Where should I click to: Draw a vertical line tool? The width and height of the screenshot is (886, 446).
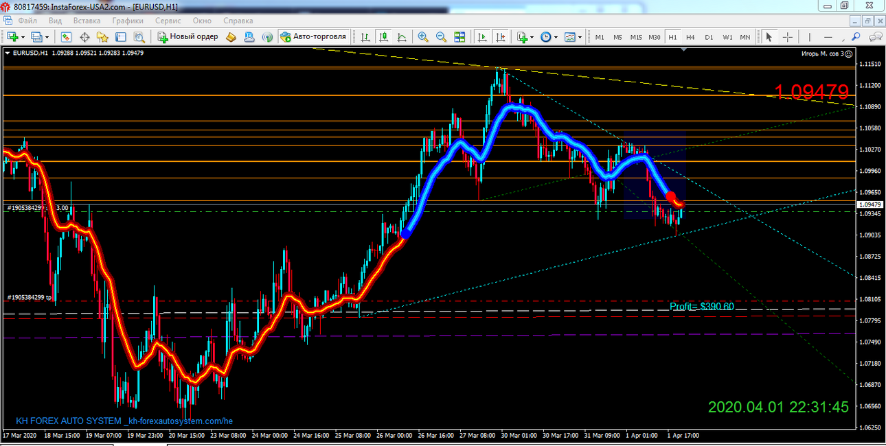tap(810, 36)
